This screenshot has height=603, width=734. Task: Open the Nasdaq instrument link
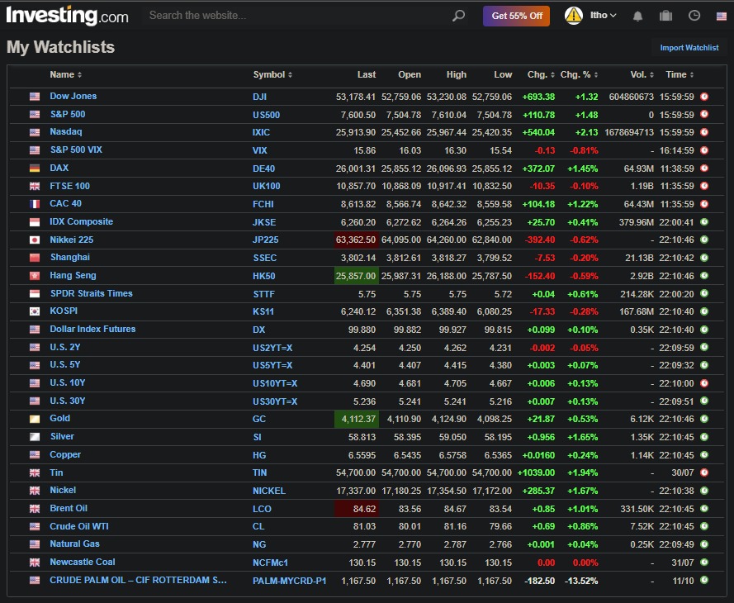[66, 131]
